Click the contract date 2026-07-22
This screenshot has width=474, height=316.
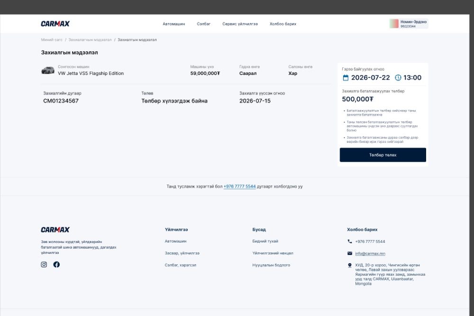[370, 78]
